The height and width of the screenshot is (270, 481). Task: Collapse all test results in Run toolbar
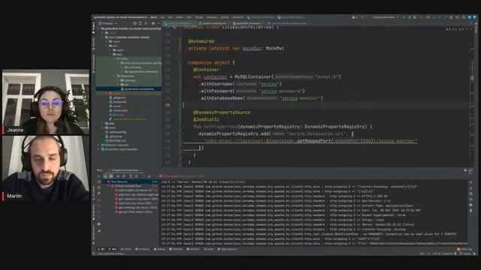coord(137,176)
